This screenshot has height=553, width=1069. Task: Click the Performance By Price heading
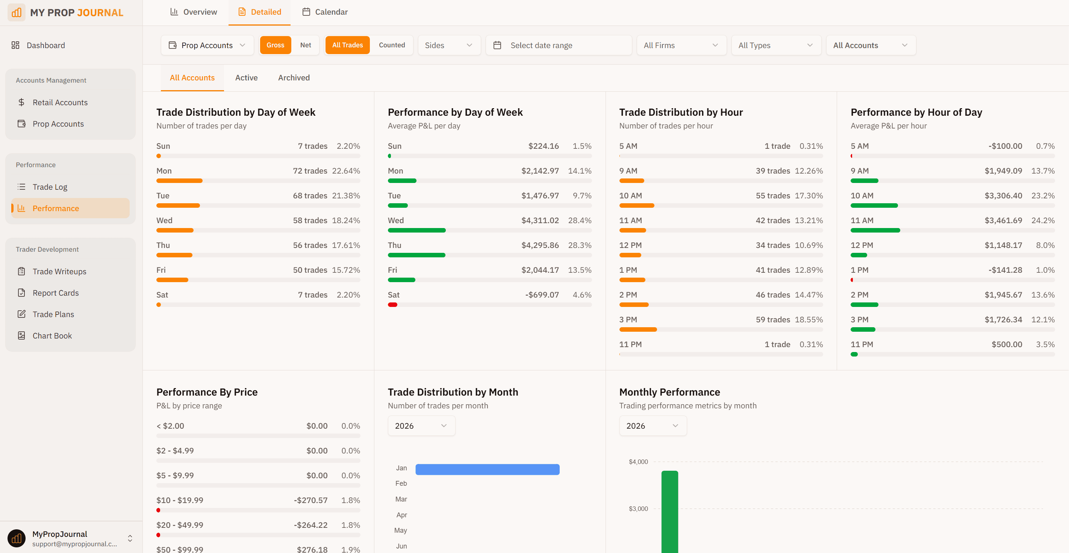point(207,392)
